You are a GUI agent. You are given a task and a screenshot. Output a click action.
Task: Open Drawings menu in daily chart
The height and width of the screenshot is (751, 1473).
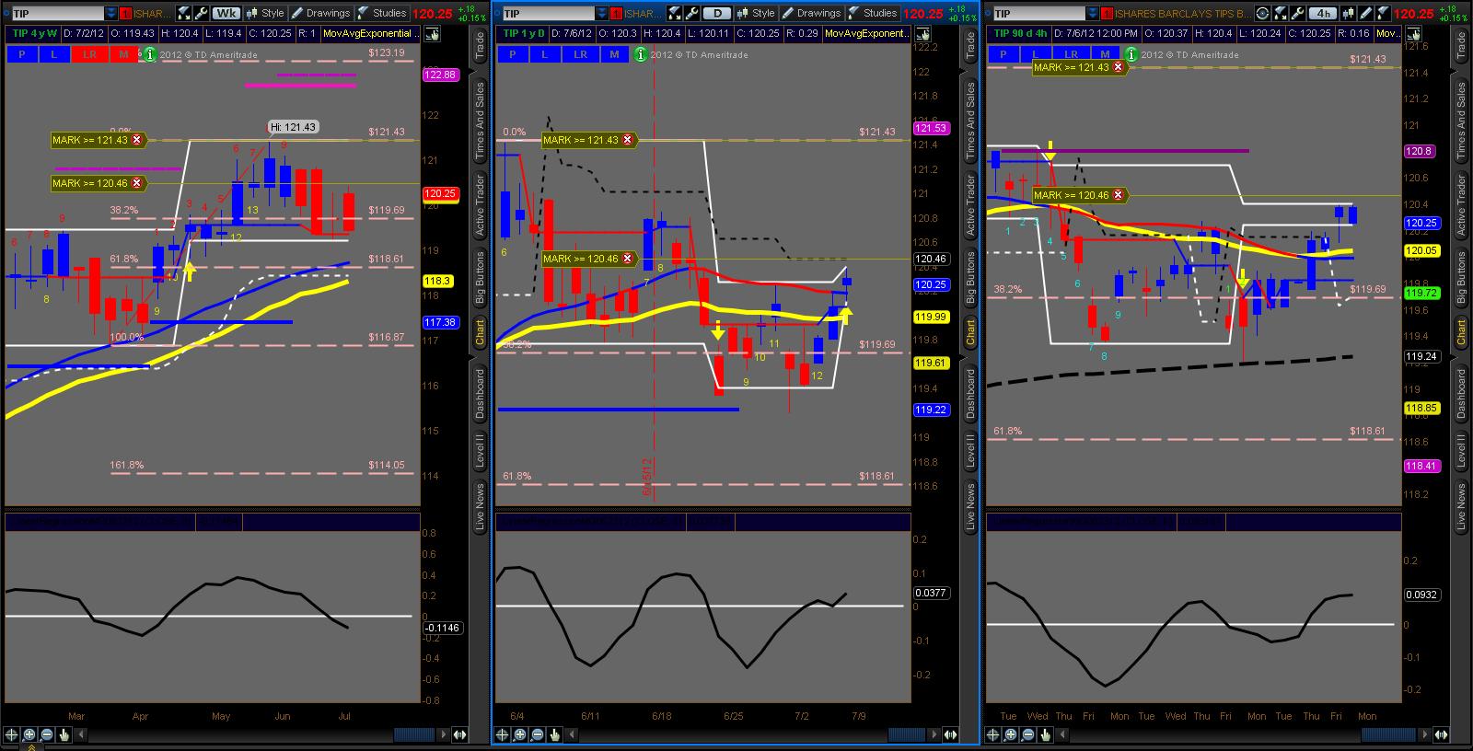(812, 14)
